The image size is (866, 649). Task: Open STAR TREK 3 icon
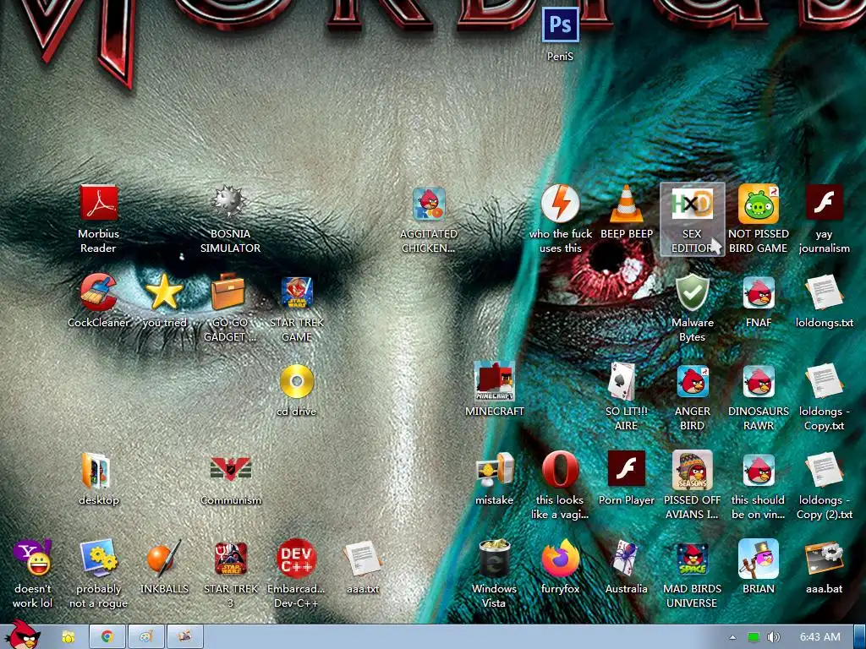(x=230, y=558)
